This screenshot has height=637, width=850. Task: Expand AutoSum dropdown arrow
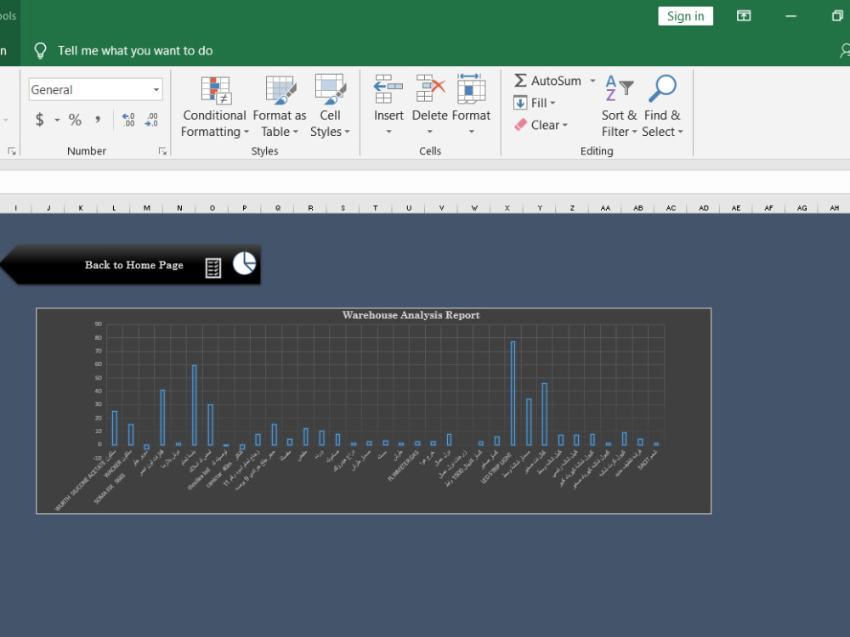592,81
